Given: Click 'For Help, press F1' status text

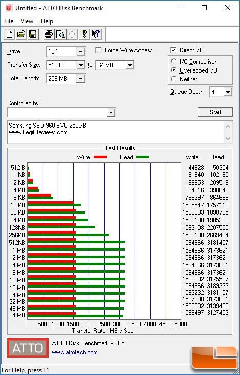Looking at the screenshot, I should pos(25,370).
